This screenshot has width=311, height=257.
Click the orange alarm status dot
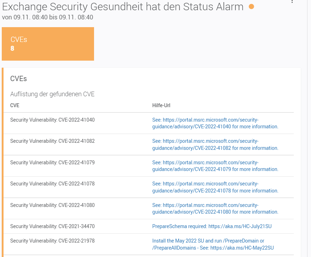(x=251, y=7)
